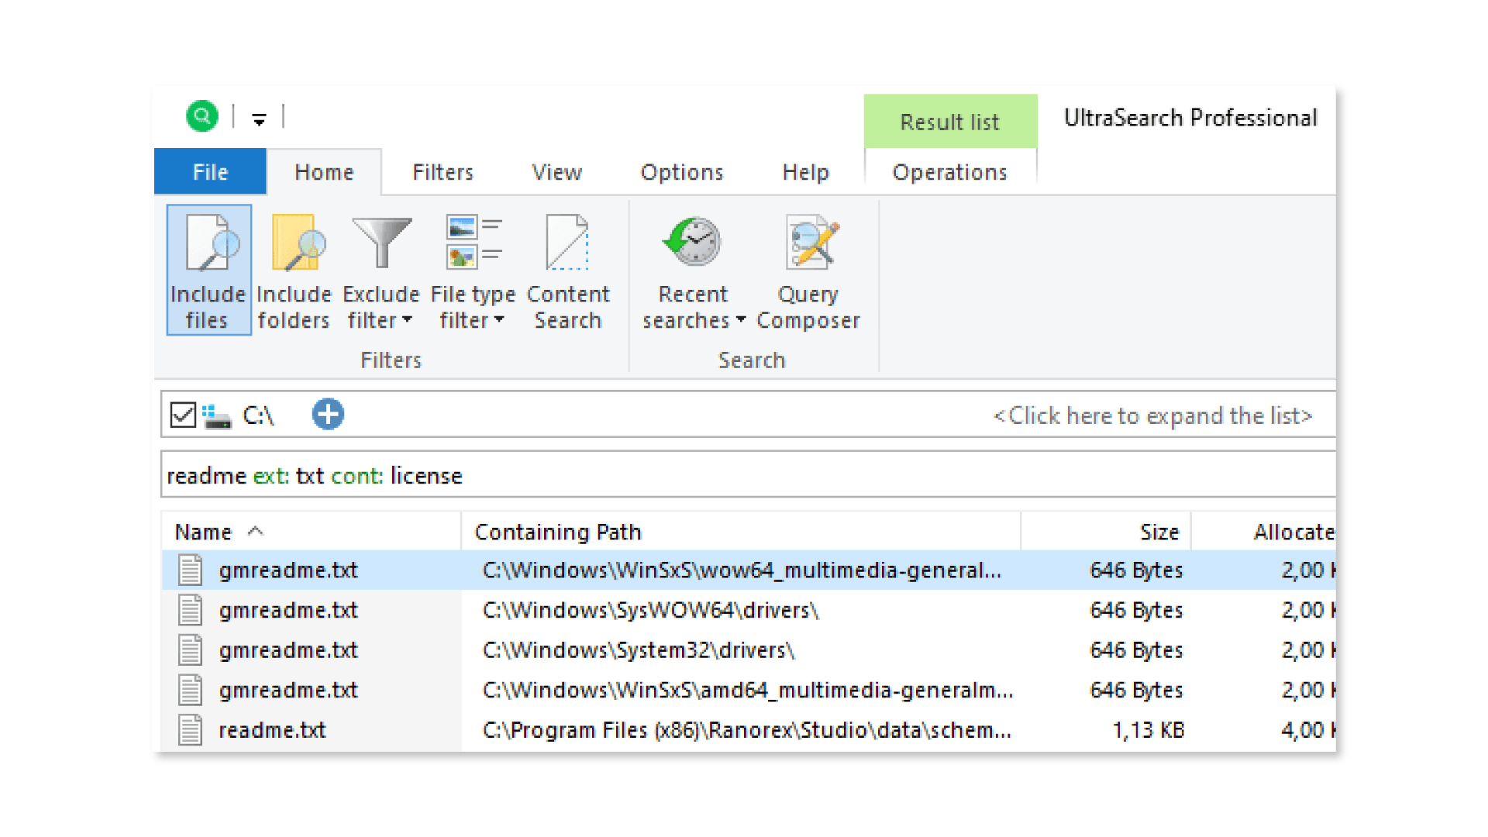Uncheck the C:\ drive checkbox
The image size is (1488, 837).
(183, 415)
